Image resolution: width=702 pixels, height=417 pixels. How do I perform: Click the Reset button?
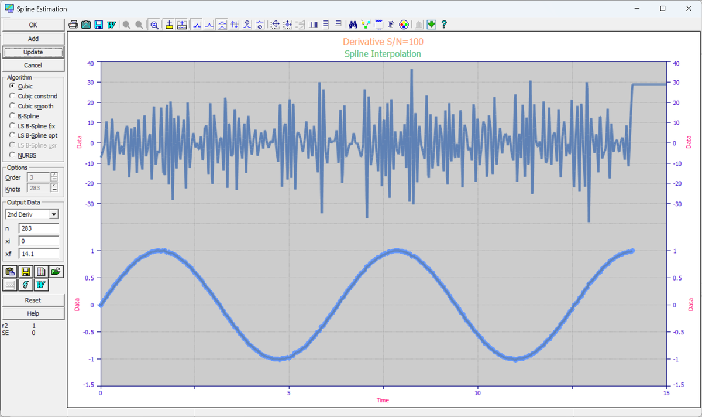tap(33, 300)
